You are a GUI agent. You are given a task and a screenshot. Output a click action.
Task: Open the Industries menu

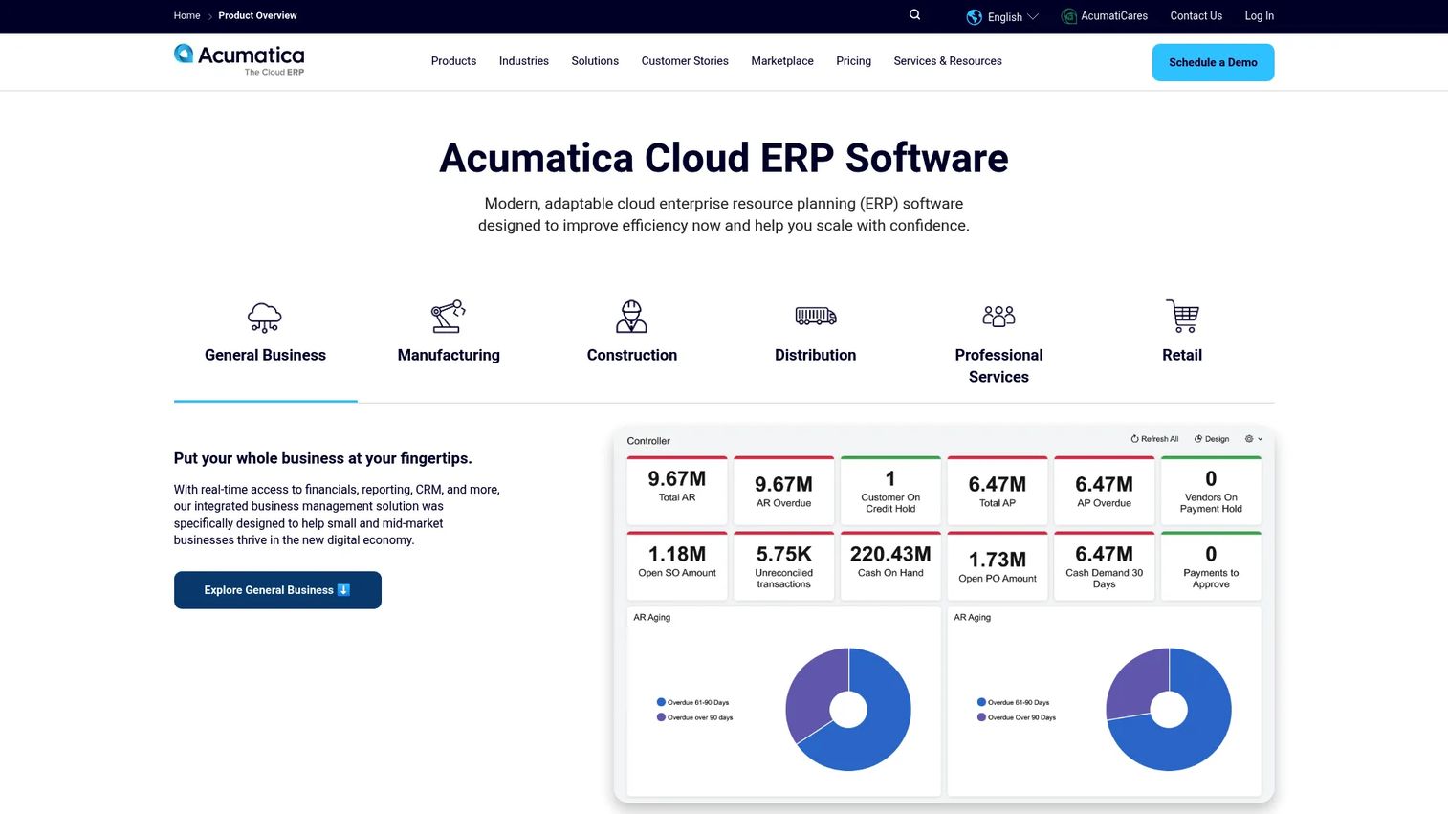coord(524,61)
